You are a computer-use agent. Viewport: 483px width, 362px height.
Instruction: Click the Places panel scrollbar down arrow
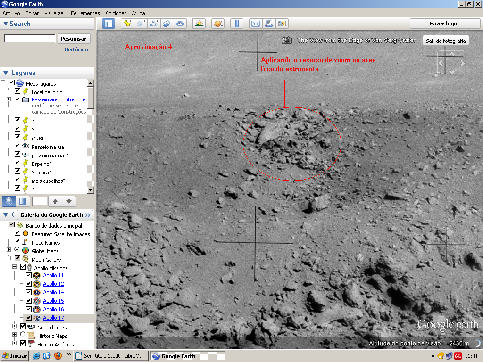pyautogui.click(x=90, y=189)
